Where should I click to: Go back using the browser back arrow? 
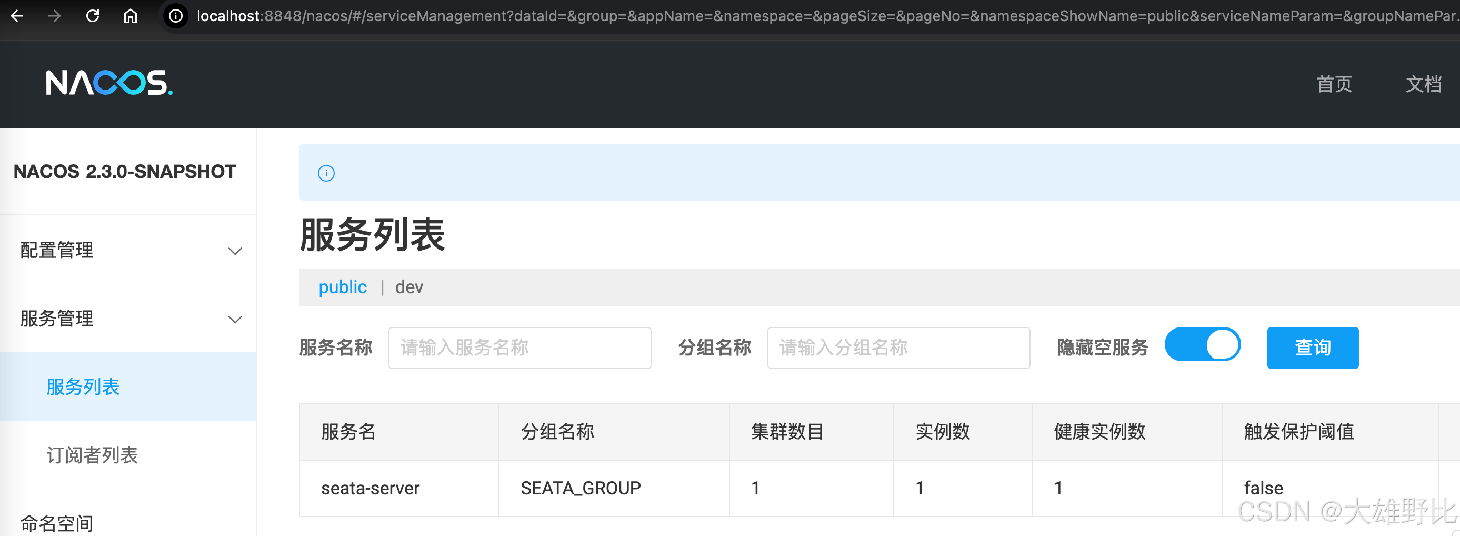[17, 16]
